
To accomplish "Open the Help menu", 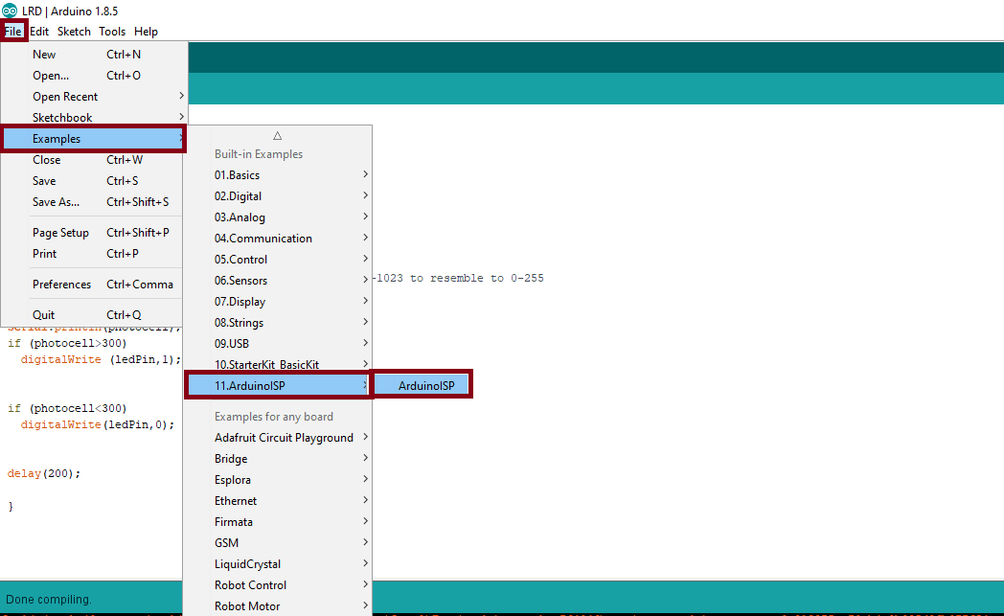I will point(146,32).
